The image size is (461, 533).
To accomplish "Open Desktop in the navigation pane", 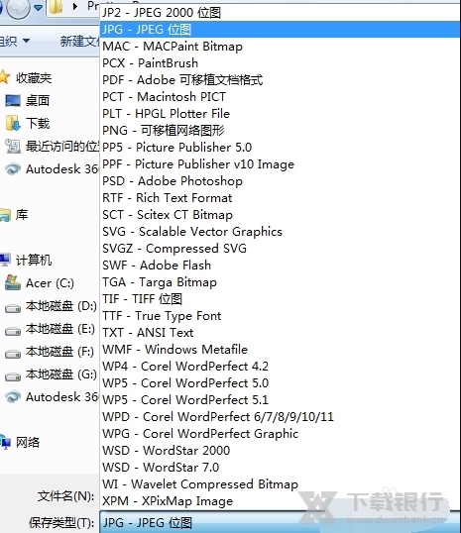I will [x=38, y=101].
